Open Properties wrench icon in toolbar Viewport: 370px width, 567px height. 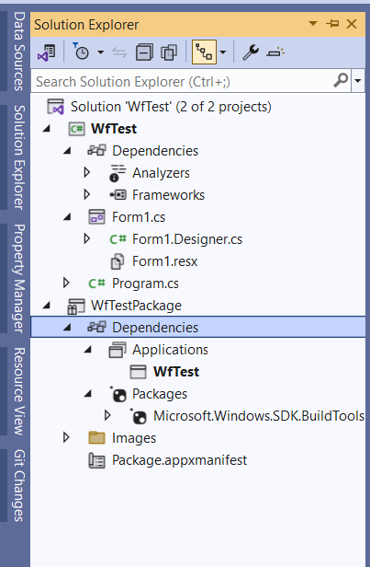coord(251,52)
